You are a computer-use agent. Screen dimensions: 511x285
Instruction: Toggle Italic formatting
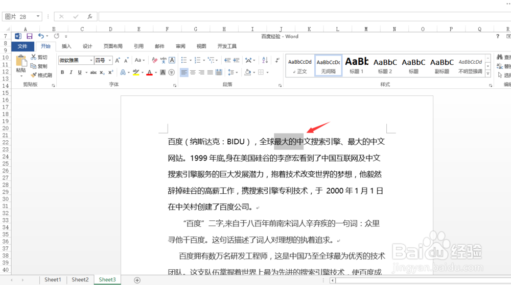point(71,72)
